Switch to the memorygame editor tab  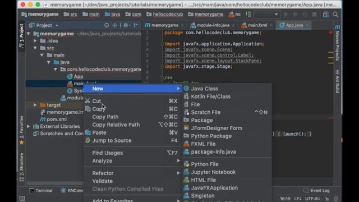(x=164, y=25)
